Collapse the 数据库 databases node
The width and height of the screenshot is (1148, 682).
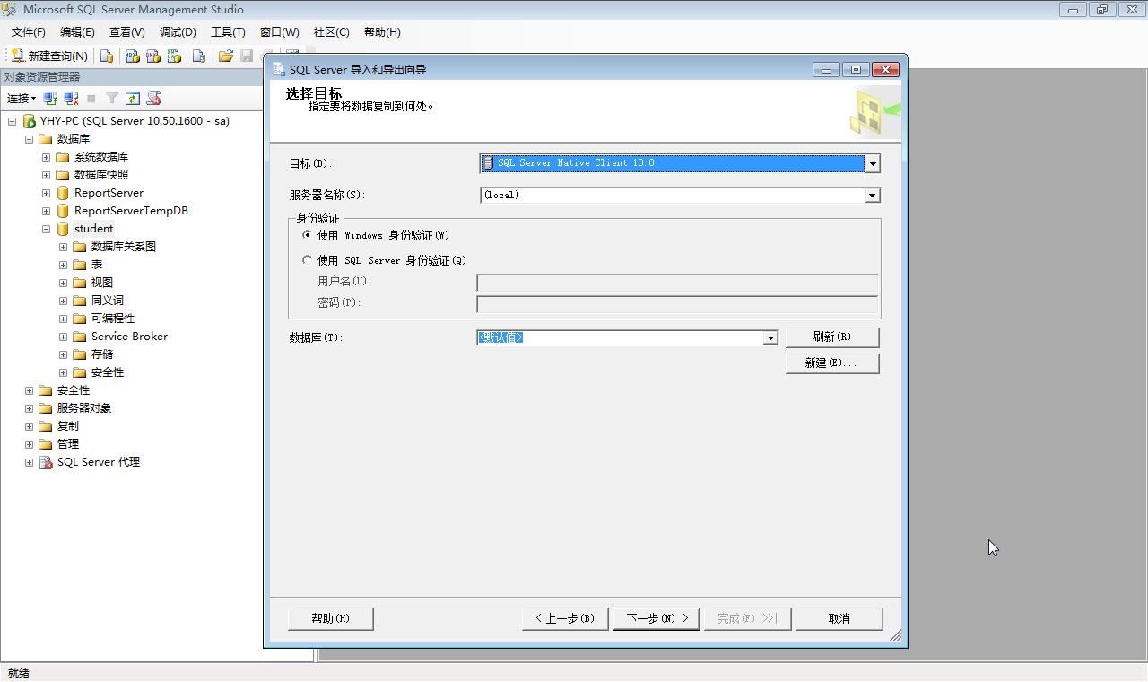click(x=29, y=139)
